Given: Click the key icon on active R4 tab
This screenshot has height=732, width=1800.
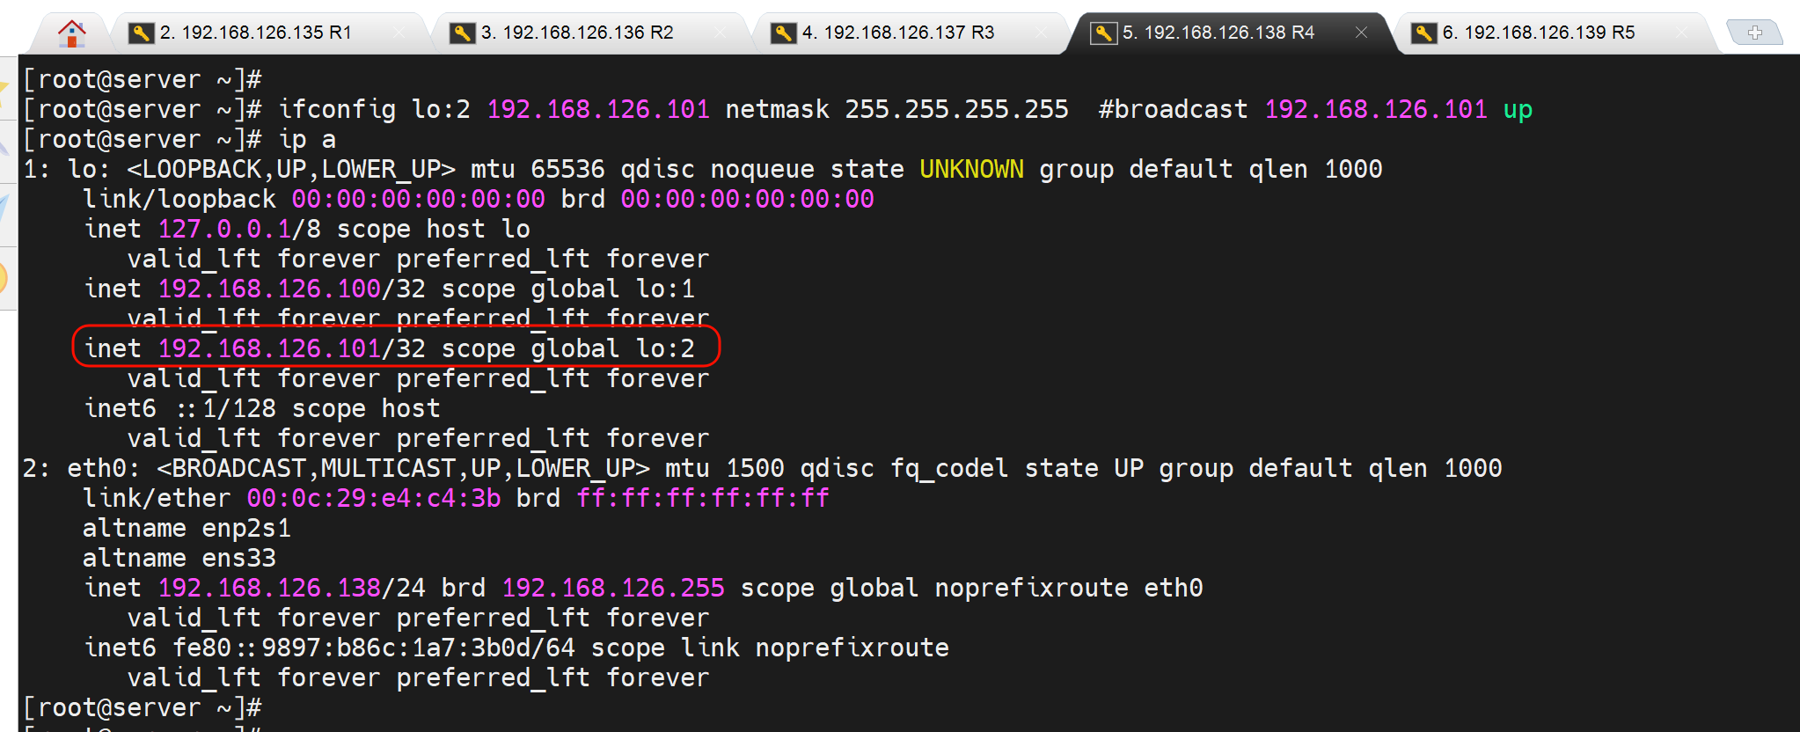Looking at the screenshot, I should coord(1103,33).
